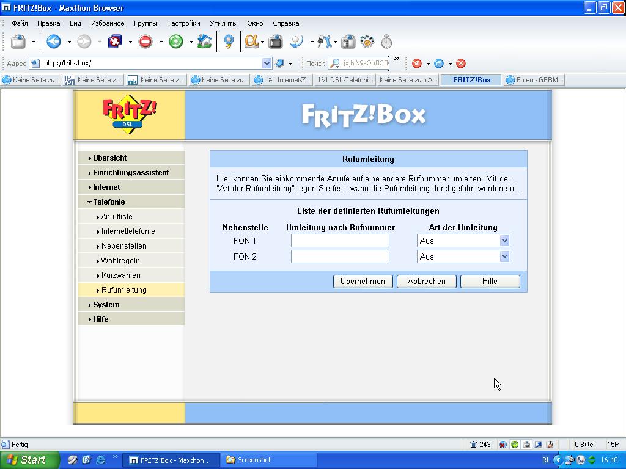Click the info panel toolbar icon

click(x=348, y=42)
